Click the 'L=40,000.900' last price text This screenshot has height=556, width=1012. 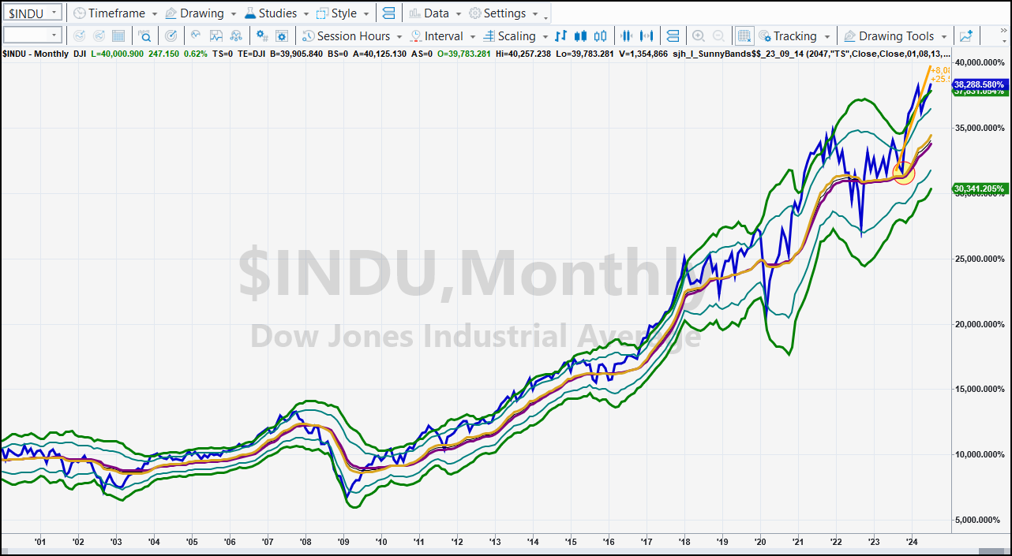pyautogui.click(x=118, y=54)
